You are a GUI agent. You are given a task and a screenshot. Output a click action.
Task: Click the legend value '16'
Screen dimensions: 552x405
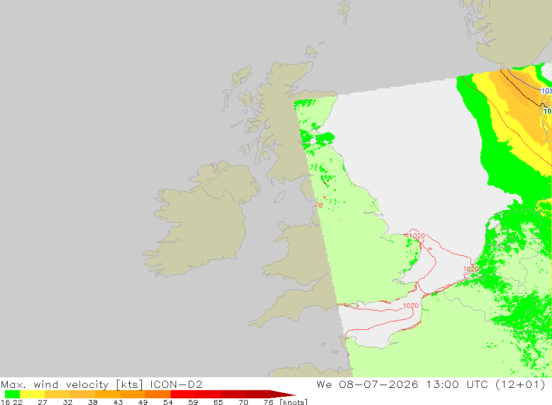5,402
